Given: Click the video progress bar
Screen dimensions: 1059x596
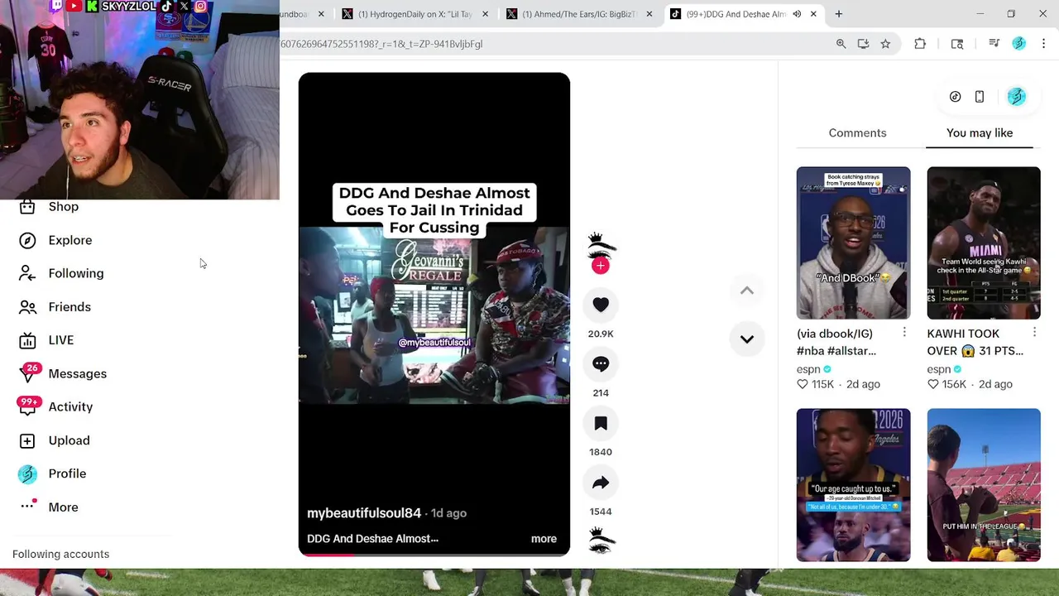Looking at the screenshot, I should pyautogui.click(x=434, y=555).
